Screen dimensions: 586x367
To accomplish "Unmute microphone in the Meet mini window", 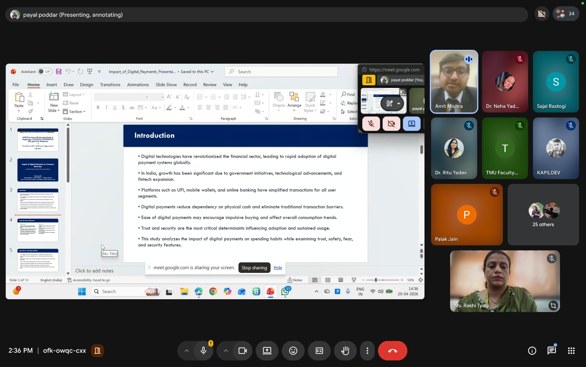I will click(371, 124).
